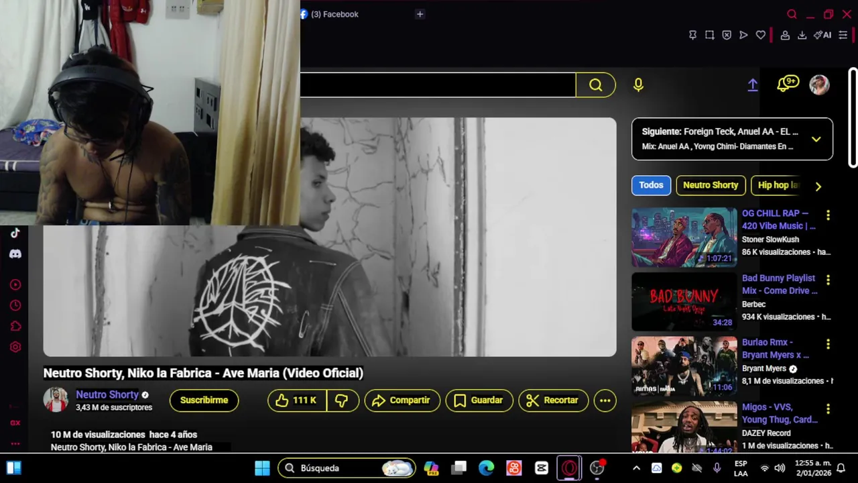The image size is (858, 483).
Task: Open Compartir share button
Action: 402,400
